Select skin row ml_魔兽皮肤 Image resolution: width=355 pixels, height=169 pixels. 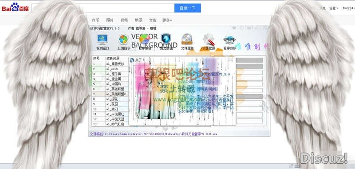(x=110, y=64)
